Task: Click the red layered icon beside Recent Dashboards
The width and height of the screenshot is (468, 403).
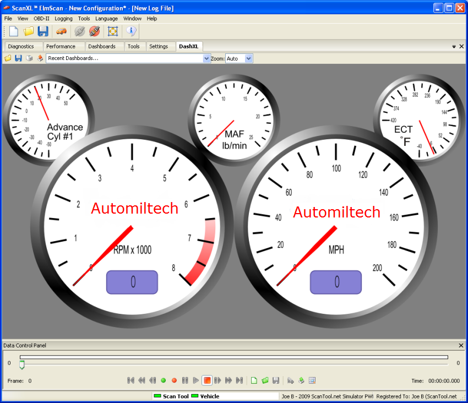Action: click(40, 58)
